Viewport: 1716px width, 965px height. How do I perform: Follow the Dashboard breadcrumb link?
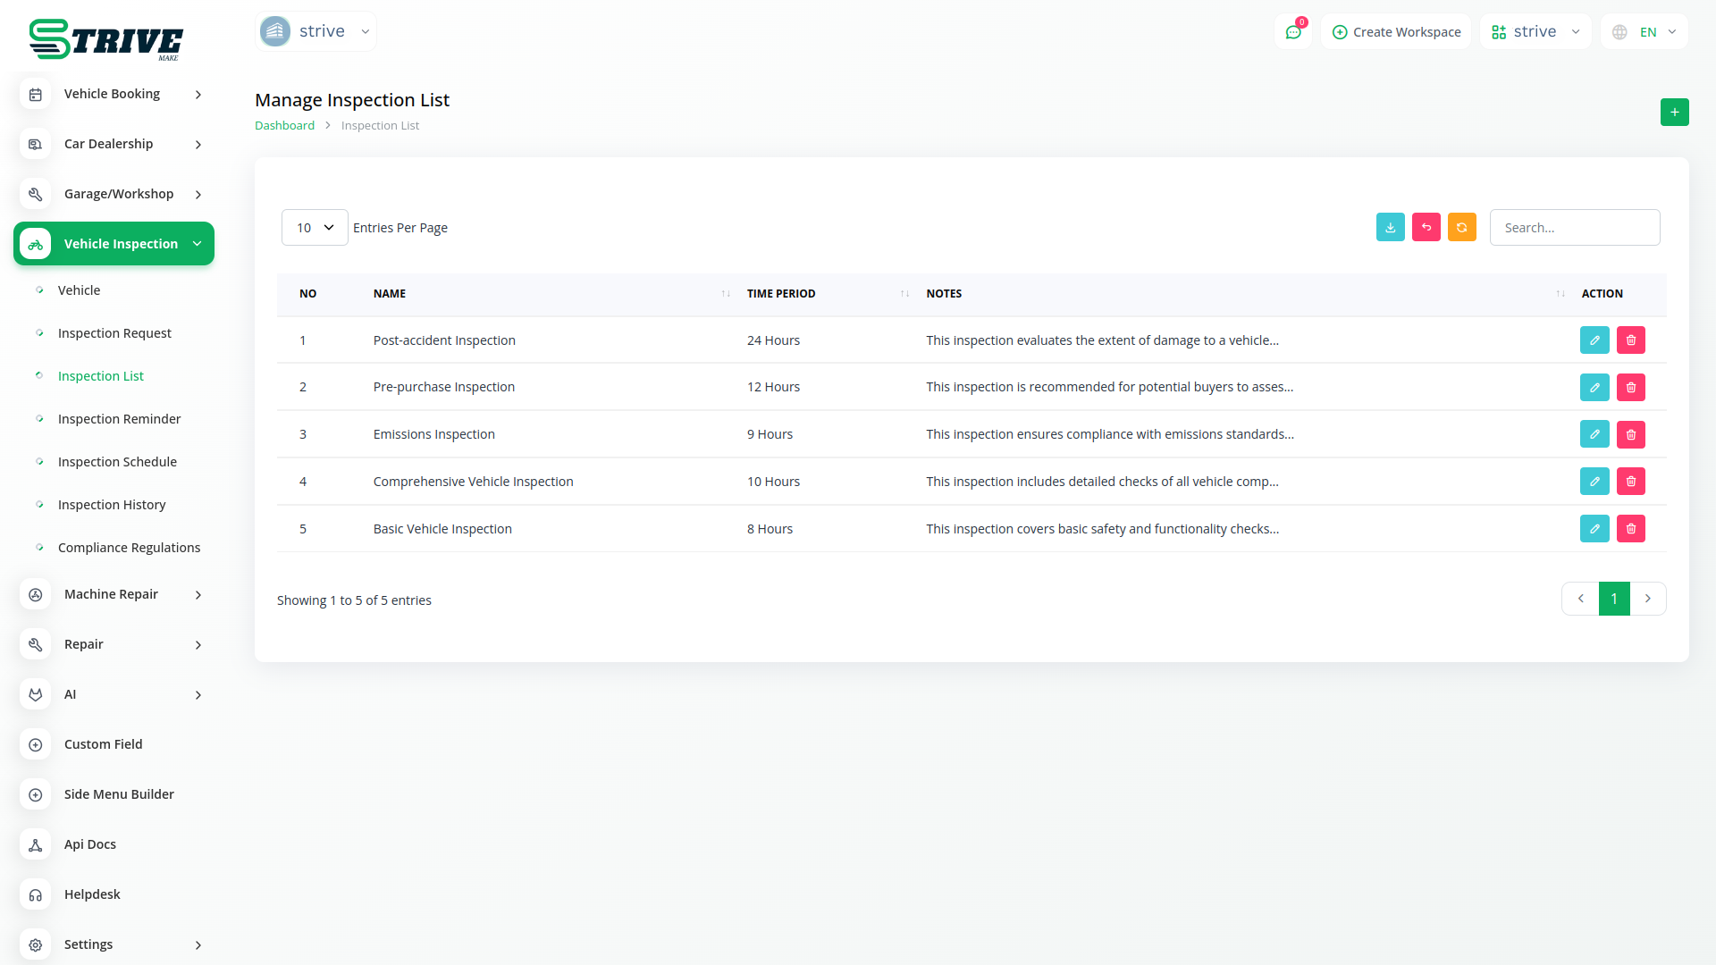[284, 126]
